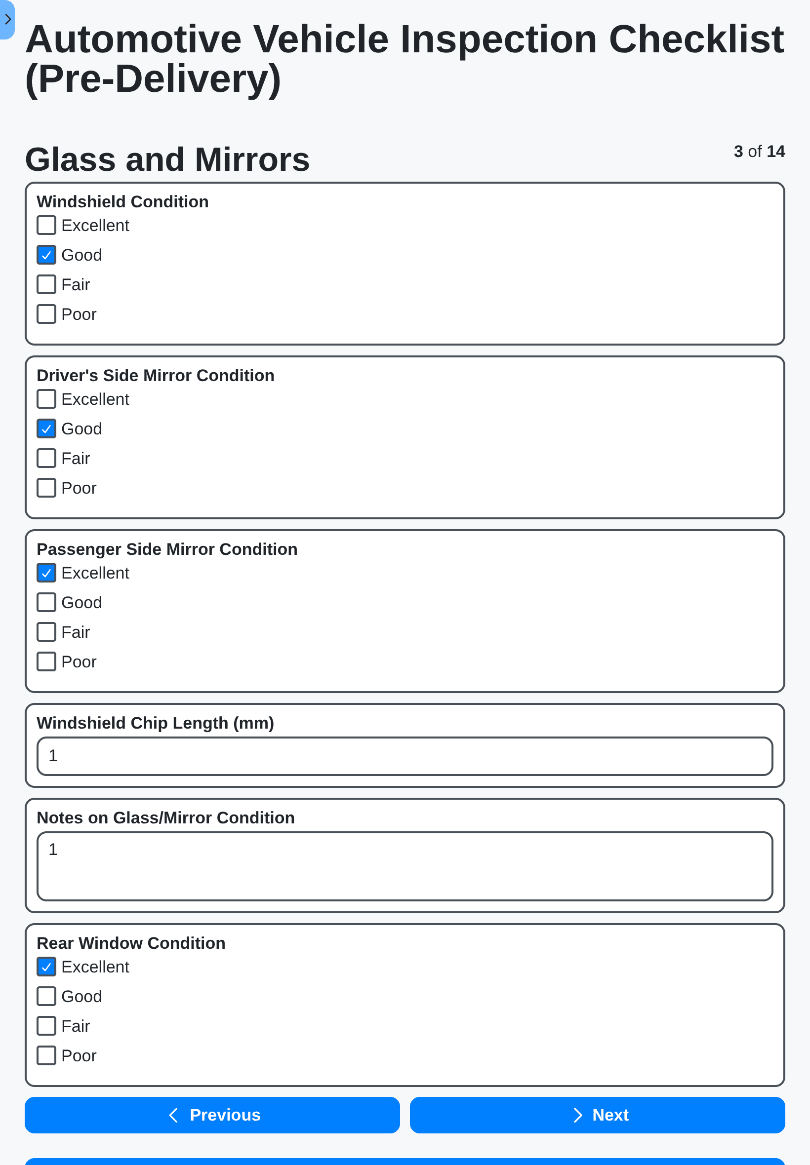Check Fair under Windshield Condition
Screen dimensions: 810x1165
tap(46, 284)
